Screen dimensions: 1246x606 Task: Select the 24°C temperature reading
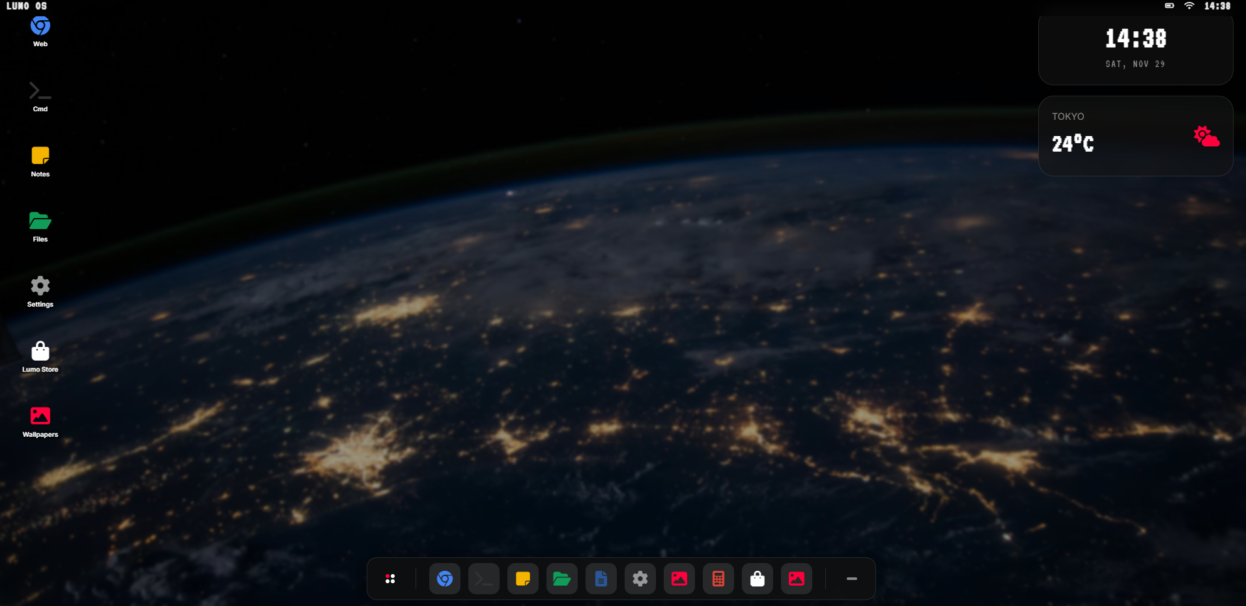[1072, 144]
